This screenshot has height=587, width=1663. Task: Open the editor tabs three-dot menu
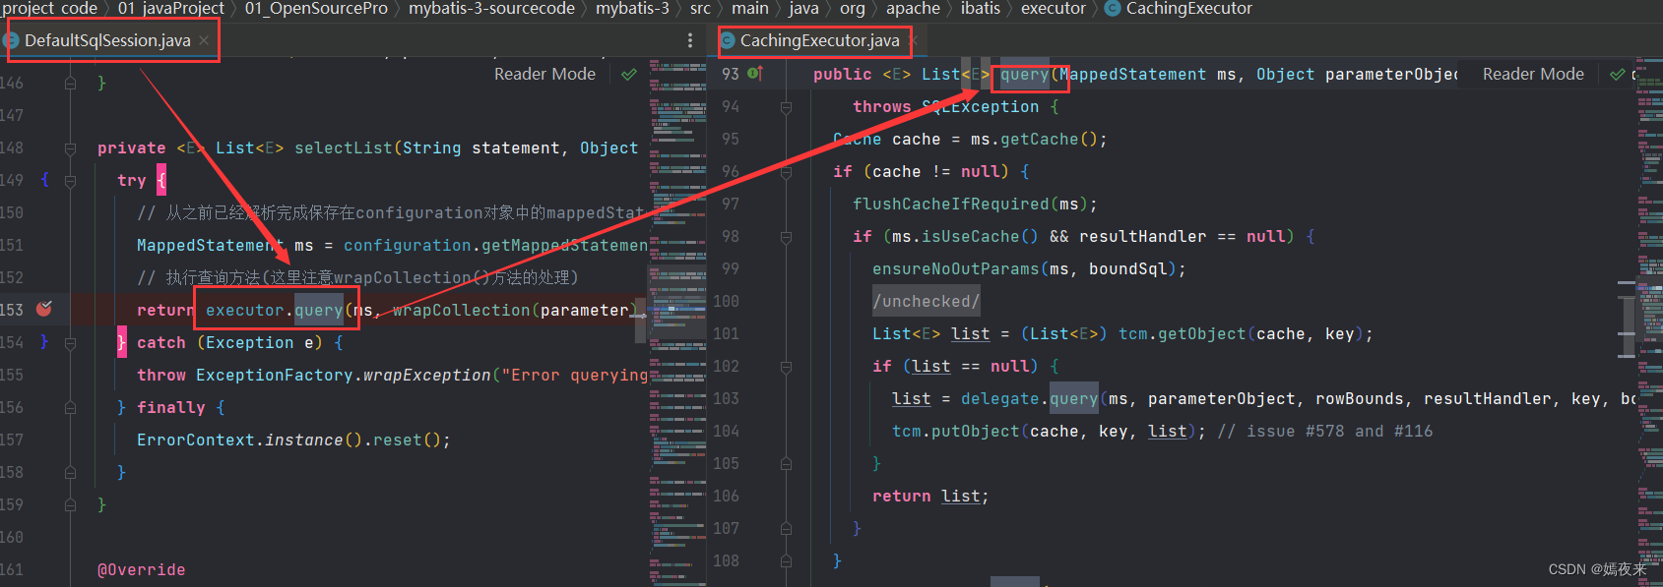(689, 40)
